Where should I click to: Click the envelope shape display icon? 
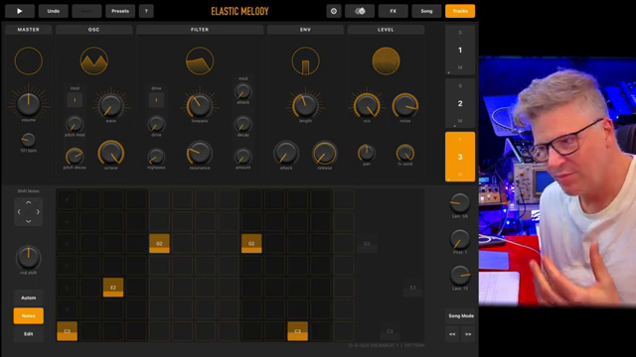(305, 60)
